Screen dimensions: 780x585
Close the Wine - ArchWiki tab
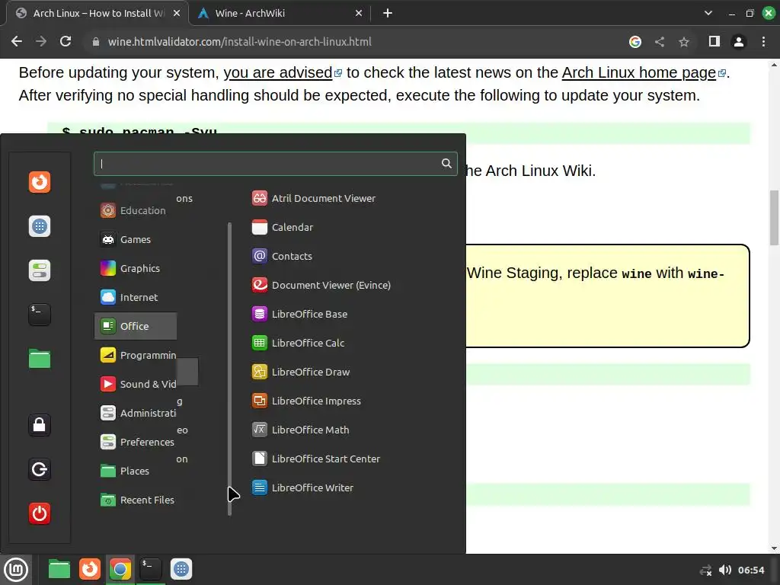click(x=359, y=14)
